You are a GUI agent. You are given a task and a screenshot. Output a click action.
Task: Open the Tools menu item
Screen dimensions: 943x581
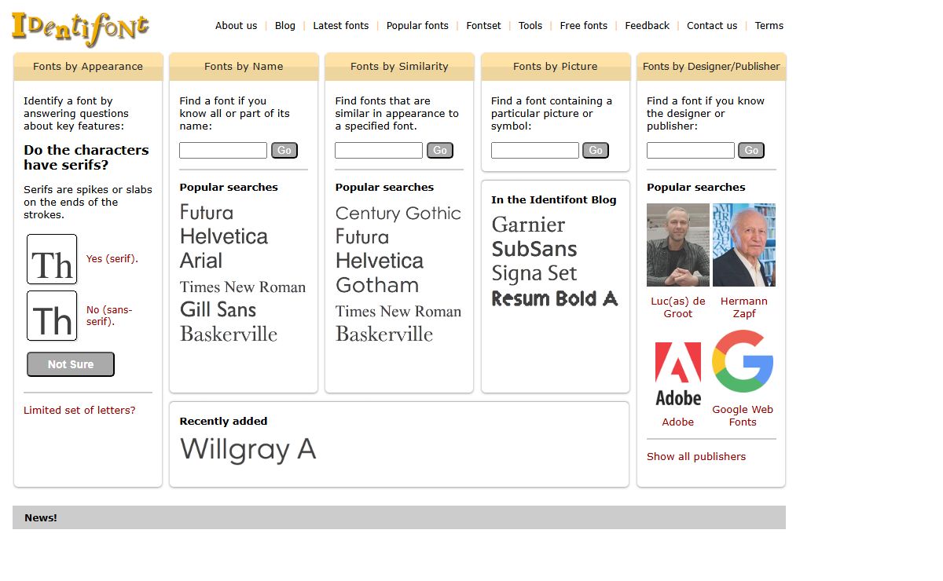(530, 26)
